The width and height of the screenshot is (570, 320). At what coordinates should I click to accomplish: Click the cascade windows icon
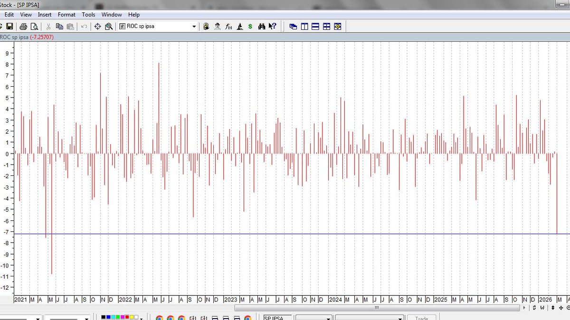point(293,27)
